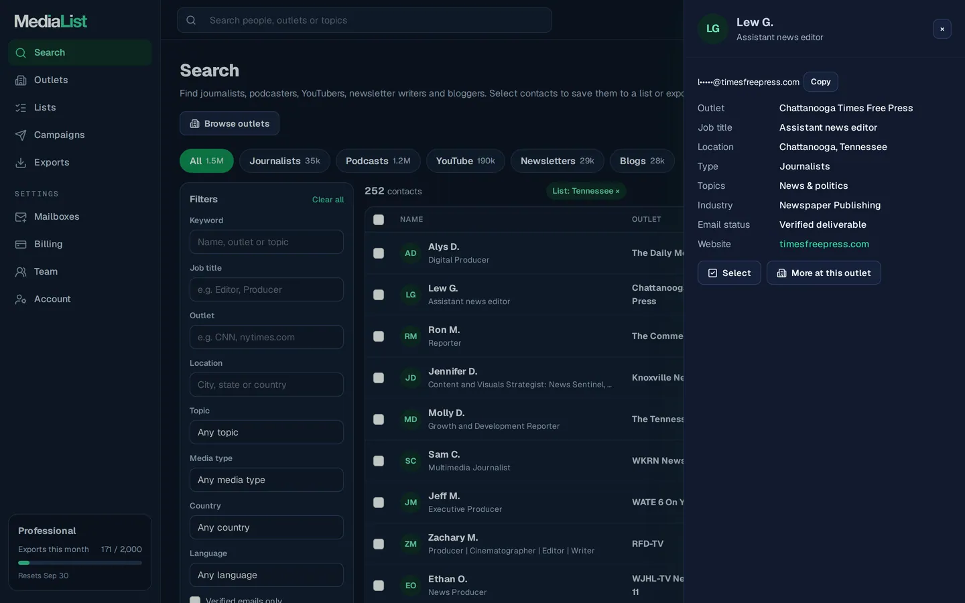Check the box for Lew G. row

tap(379, 295)
